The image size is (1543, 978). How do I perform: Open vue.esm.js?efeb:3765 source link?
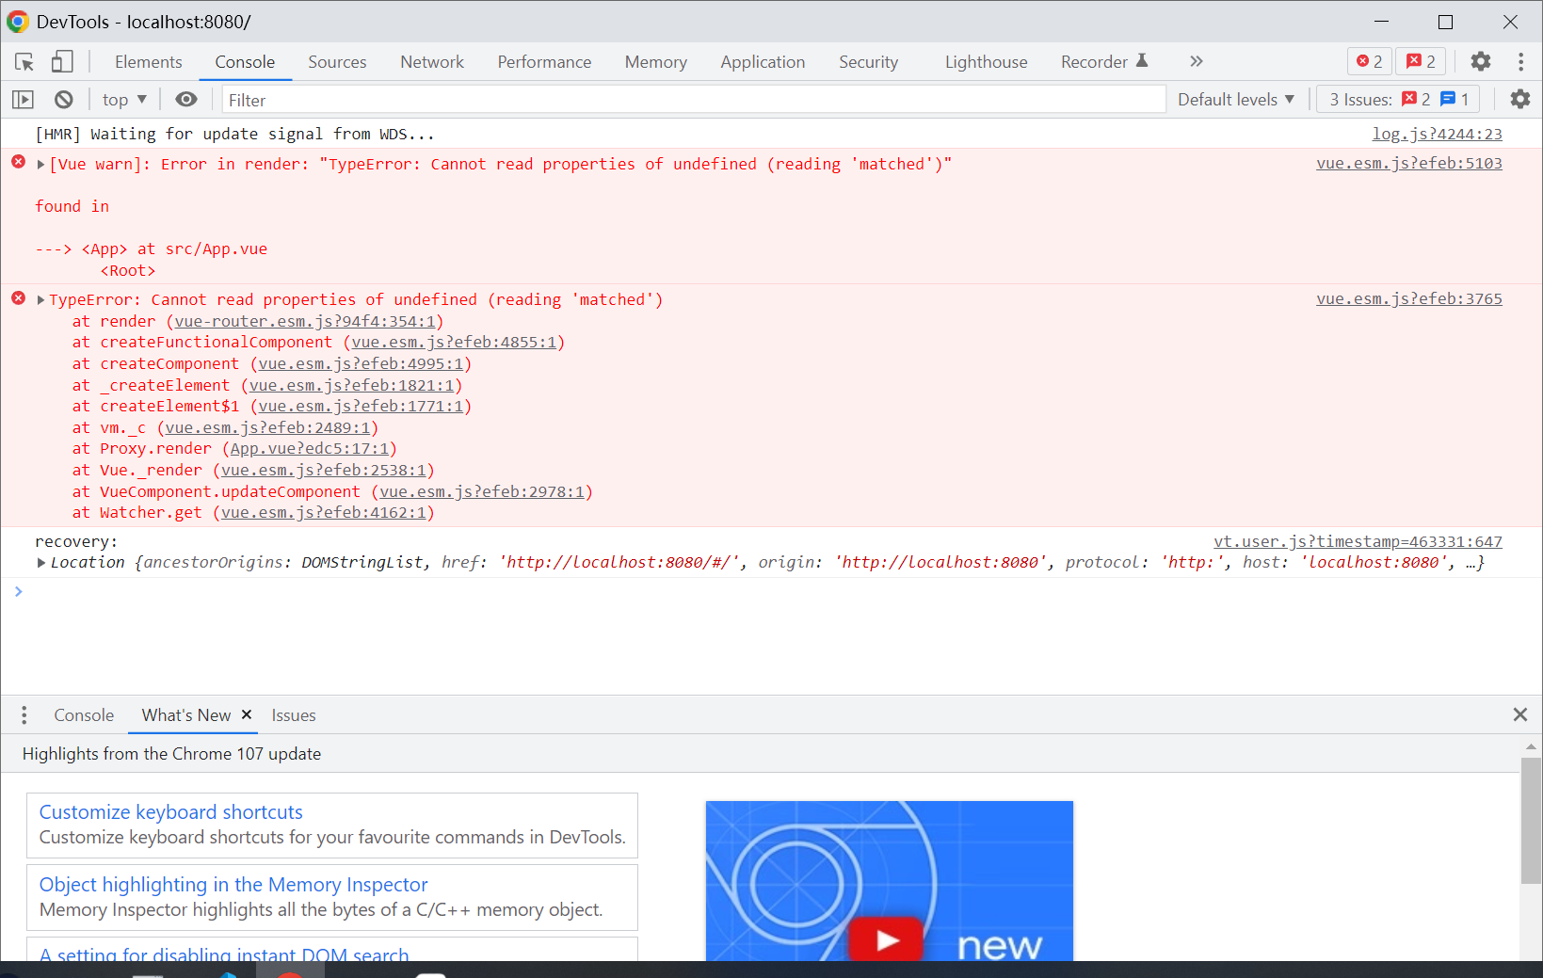(1409, 298)
